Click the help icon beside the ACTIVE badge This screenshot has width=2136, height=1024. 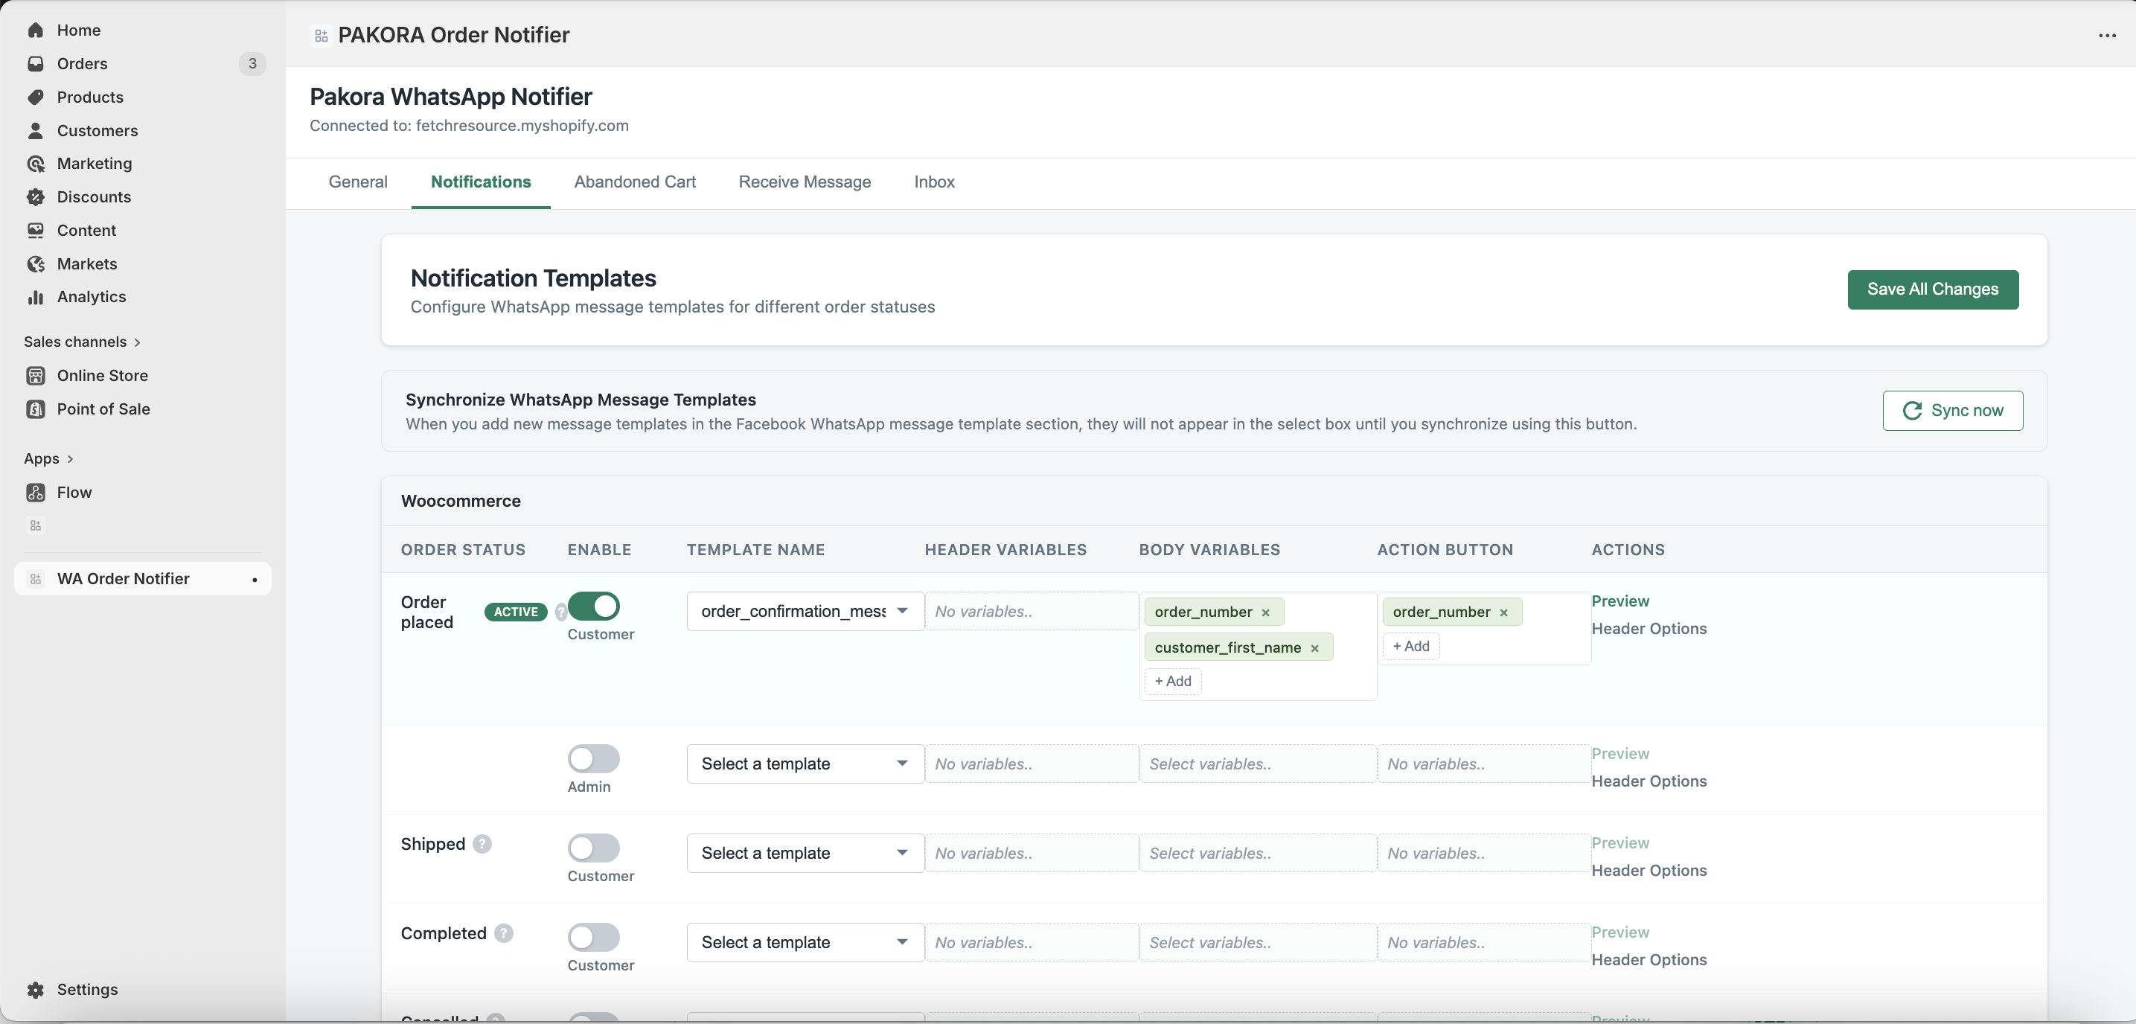[560, 612]
